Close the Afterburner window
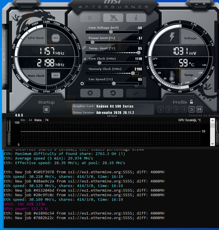 click(204, 4)
